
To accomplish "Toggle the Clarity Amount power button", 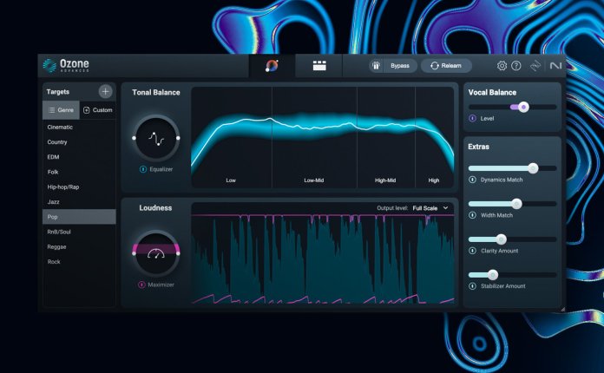I will (472, 251).
